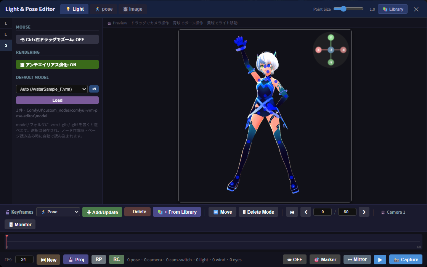
Task: Click the status text '0 eyes'
Action: (236, 260)
